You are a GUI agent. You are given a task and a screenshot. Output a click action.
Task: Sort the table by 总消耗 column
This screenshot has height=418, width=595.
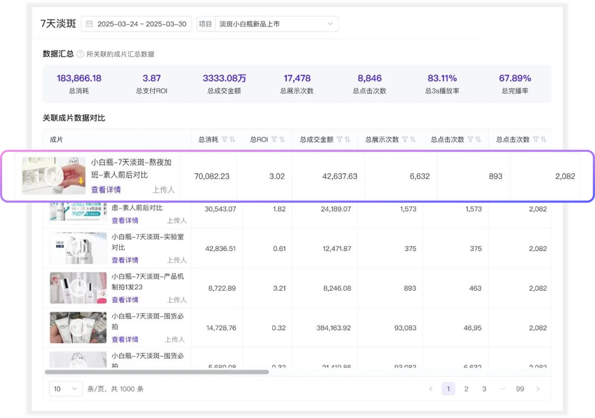[x=232, y=139]
